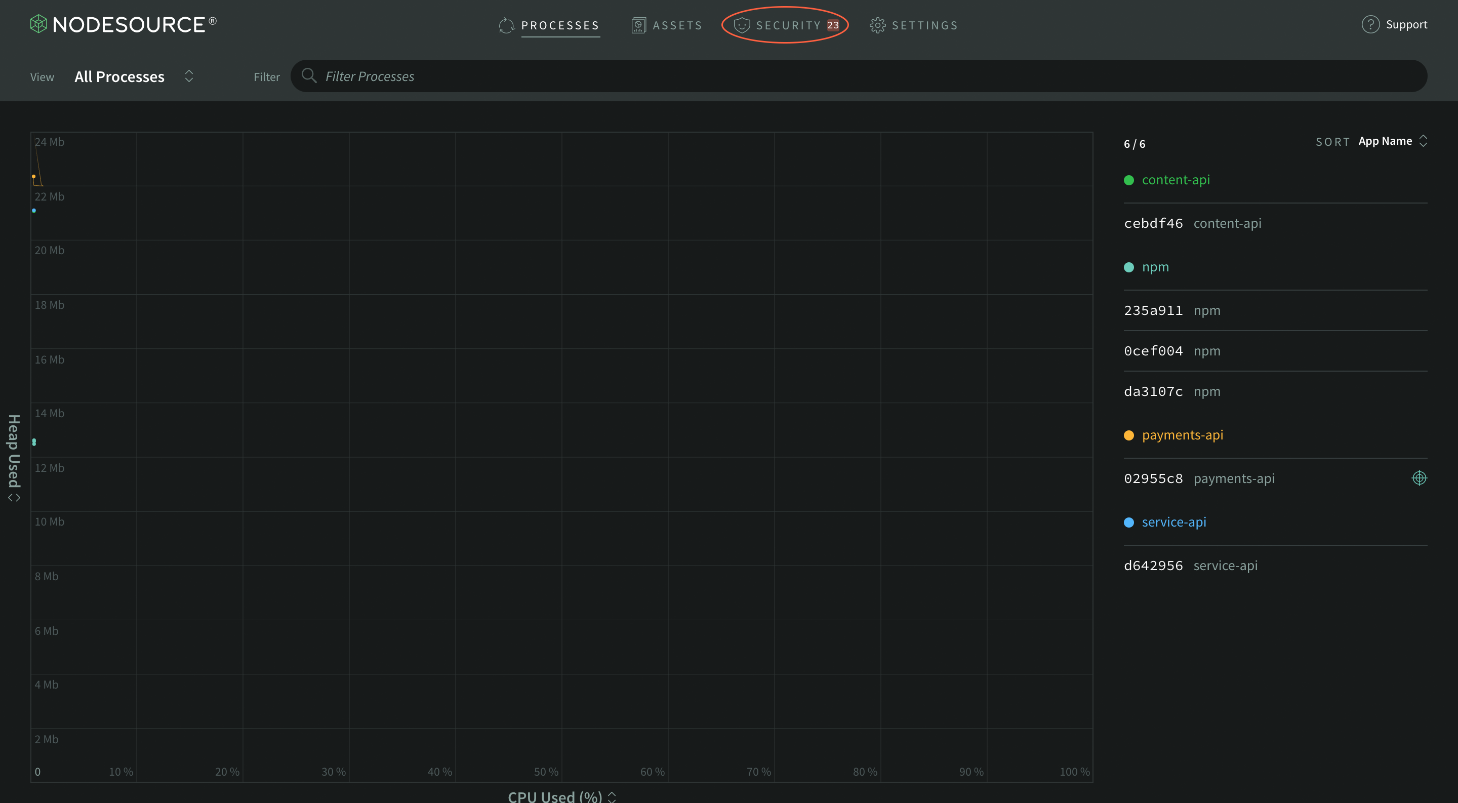The height and width of the screenshot is (803, 1458).
Task: Click the Settings gear icon
Action: (878, 25)
